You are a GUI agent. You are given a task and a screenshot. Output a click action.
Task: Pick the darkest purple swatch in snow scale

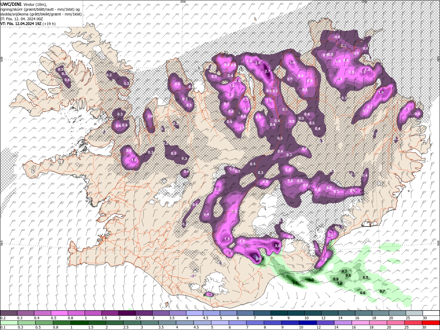pos(126,313)
